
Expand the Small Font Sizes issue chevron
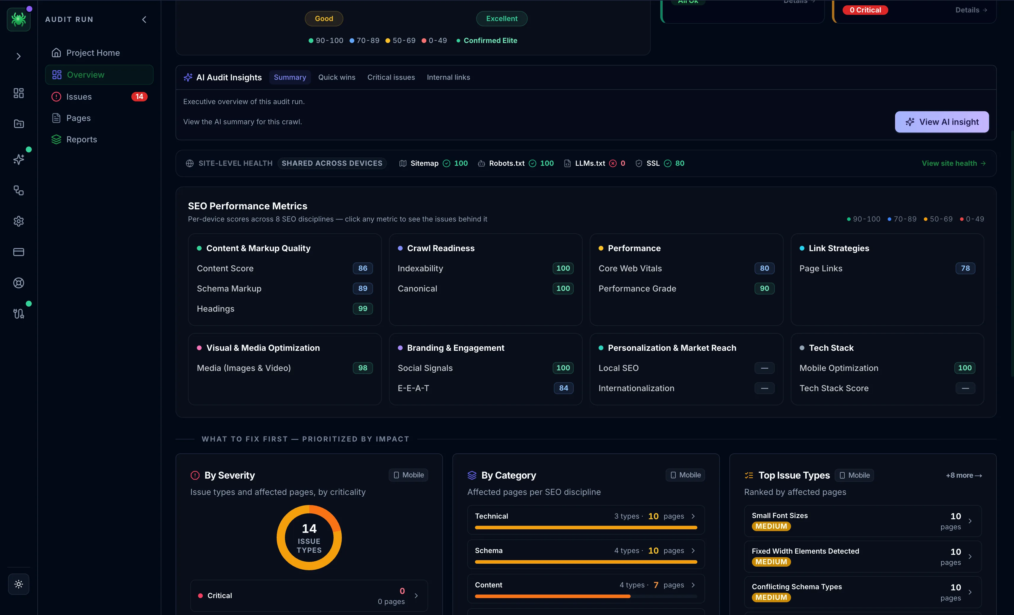[x=970, y=521]
